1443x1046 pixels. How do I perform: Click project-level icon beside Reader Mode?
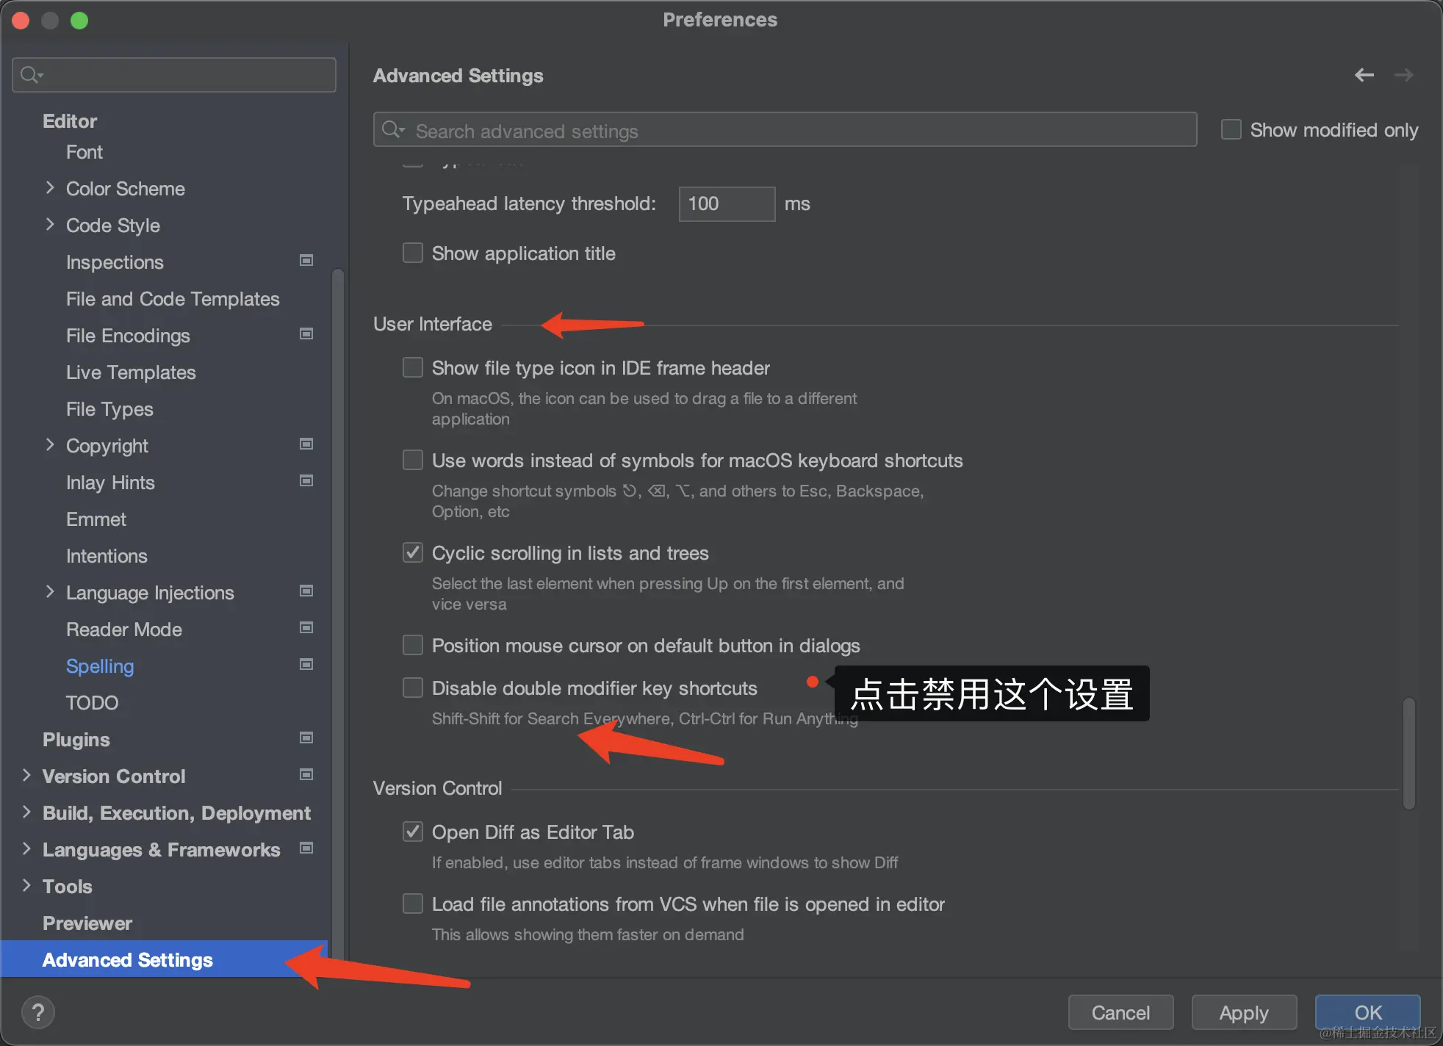click(306, 627)
